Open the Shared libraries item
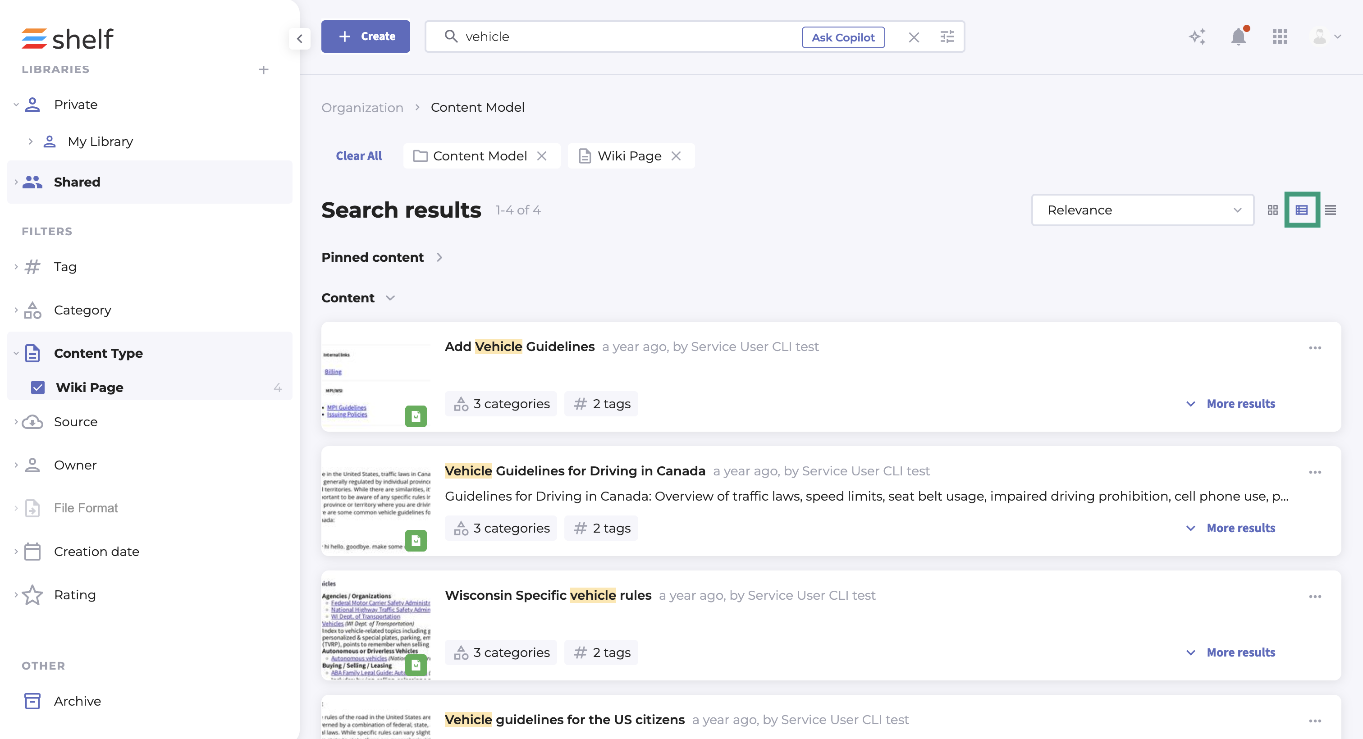Screen dimensions: 1363x739 tap(77, 182)
